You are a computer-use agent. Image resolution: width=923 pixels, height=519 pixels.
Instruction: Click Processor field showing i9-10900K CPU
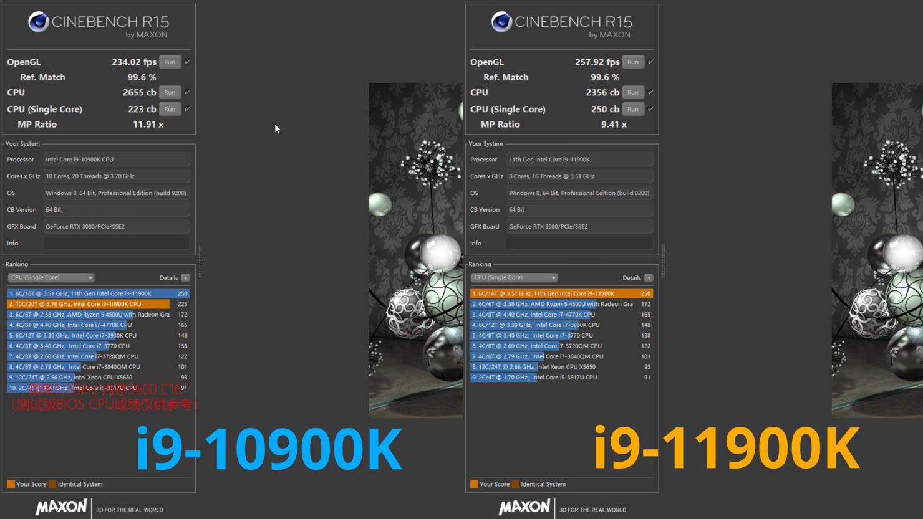pos(117,160)
